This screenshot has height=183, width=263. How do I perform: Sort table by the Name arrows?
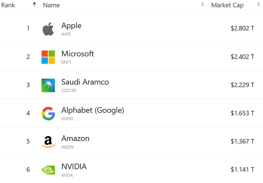pos(202,5)
